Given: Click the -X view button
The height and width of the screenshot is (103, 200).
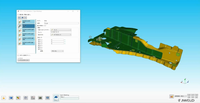Looking at the screenshot, I should [189, 97].
